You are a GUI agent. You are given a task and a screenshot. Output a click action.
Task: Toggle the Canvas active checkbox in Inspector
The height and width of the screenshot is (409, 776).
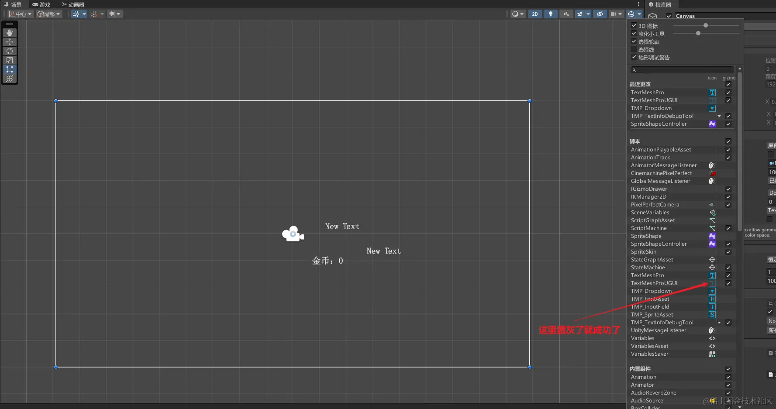click(x=669, y=16)
